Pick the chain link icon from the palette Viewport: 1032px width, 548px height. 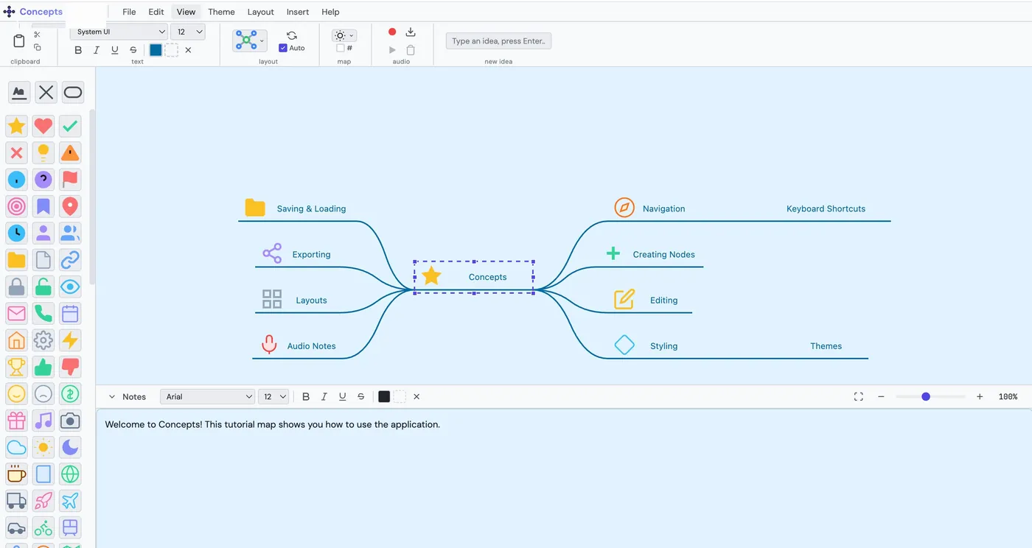pos(70,260)
